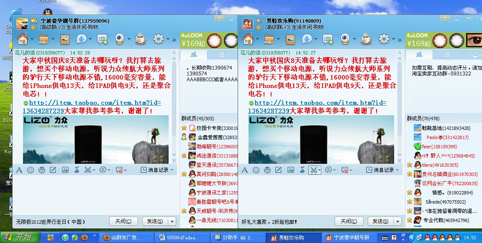This screenshot has width=482, height=243.
Task: Expand webcam options arrow in 男鞋欢乐购 window
Action: click(x=354, y=39)
